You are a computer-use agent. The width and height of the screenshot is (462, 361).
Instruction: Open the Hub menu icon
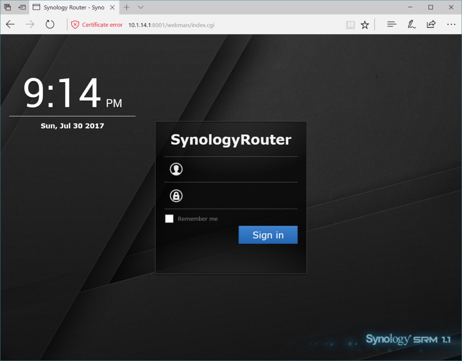tap(392, 24)
